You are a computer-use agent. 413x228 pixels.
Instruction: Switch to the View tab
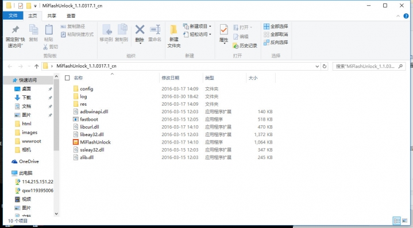point(71,16)
